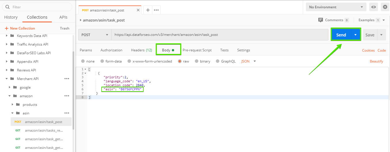This screenshot has height=152, width=390.
Task: Expand the Traffic Analytics API collection
Action: [7, 44]
